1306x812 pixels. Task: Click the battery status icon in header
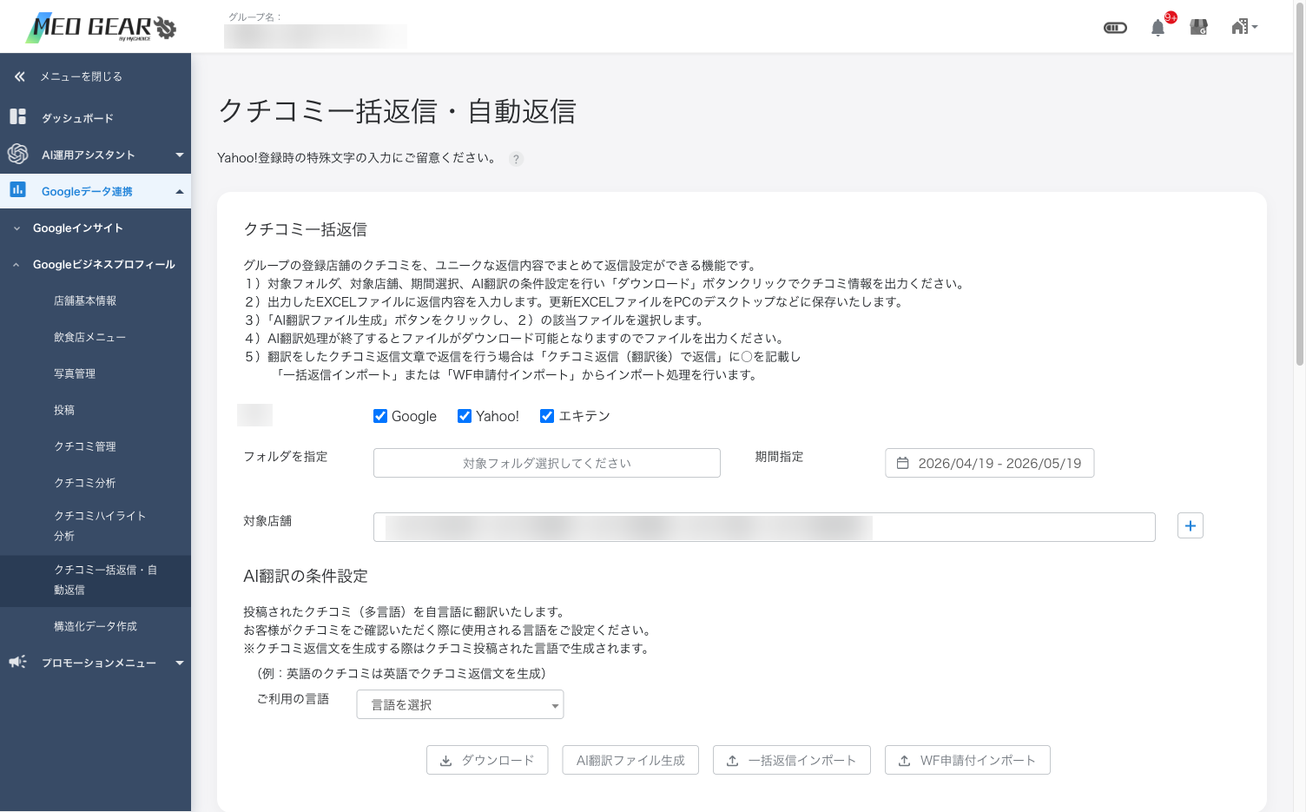[1115, 28]
